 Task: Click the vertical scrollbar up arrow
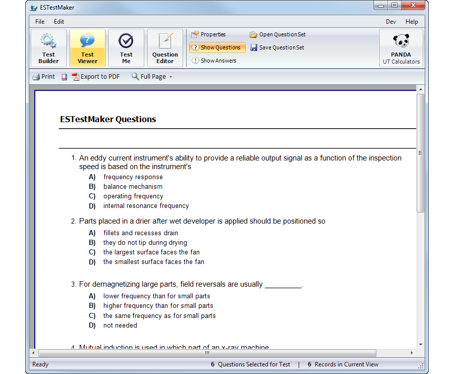point(420,89)
